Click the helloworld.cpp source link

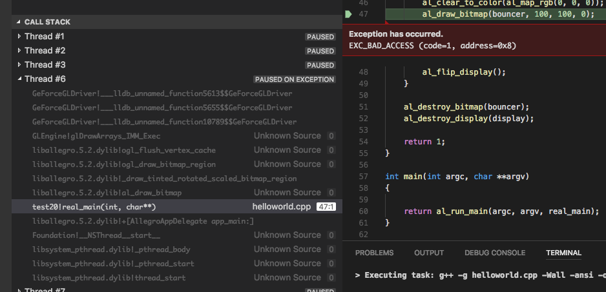[x=282, y=207]
